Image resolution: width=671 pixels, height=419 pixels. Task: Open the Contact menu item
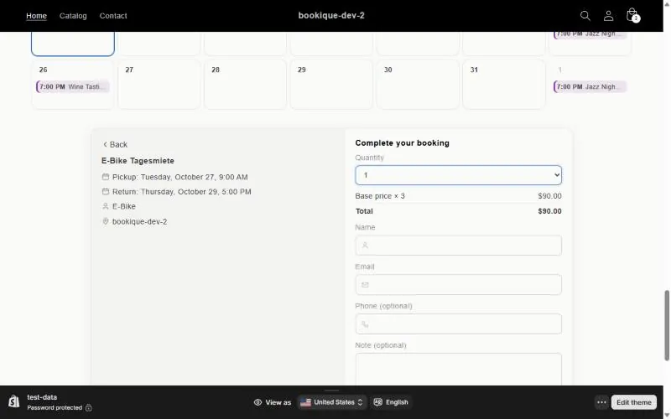click(113, 16)
